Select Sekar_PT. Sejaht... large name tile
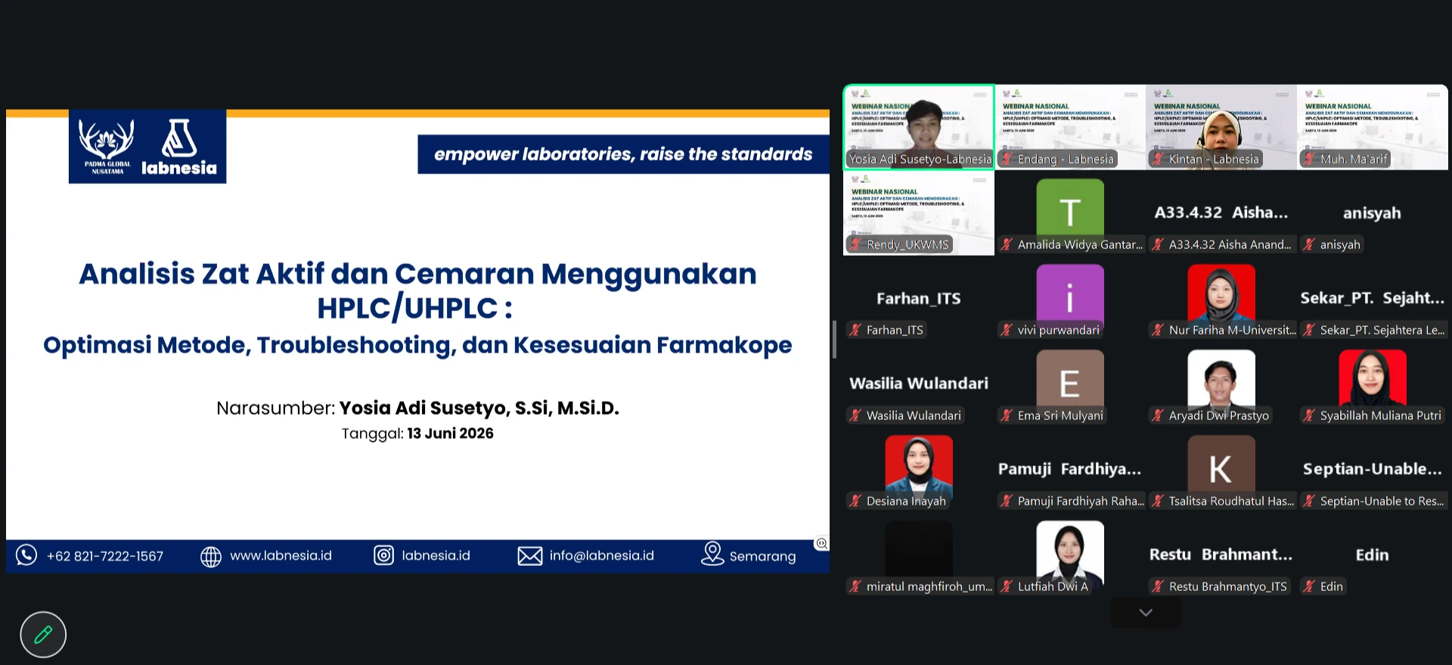The width and height of the screenshot is (1452, 665). click(x=1373, y=298)
